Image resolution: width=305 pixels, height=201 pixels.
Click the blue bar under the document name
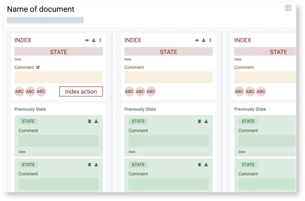(x=45, y=20)
